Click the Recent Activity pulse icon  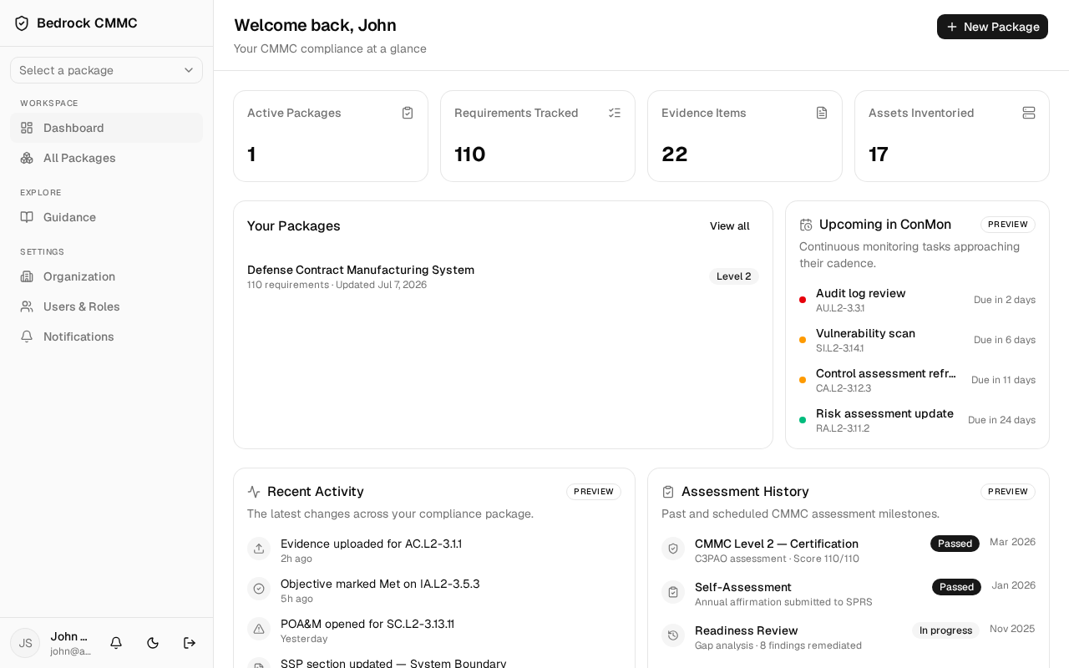coord(254,492)
